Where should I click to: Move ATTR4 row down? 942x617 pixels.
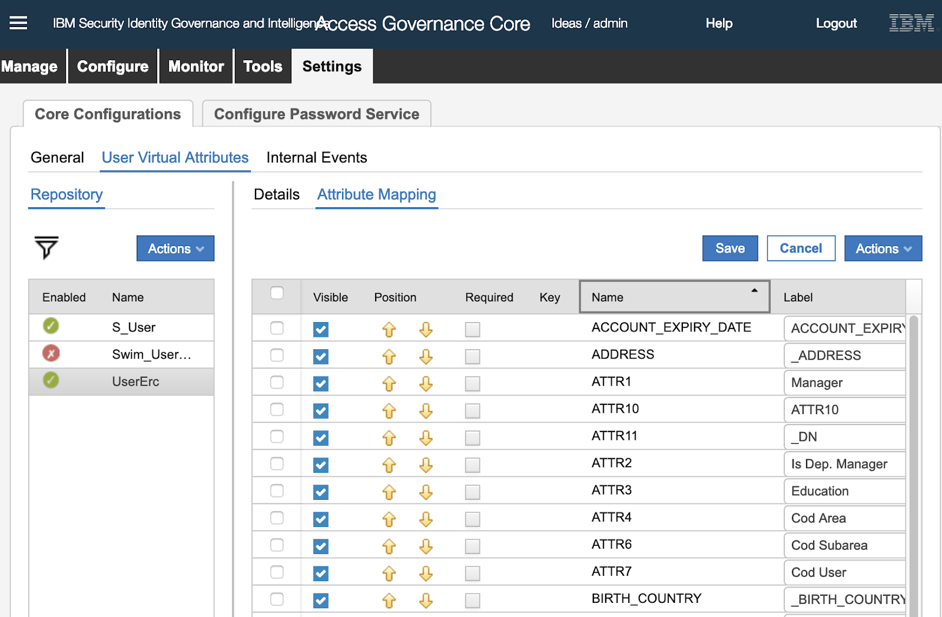pyautogui.click(x=426, y=519)
